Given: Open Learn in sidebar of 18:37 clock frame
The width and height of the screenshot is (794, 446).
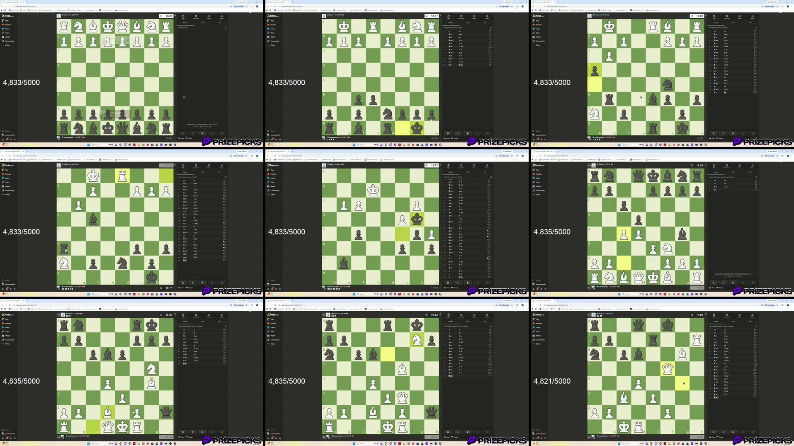Looking at the screenshot, I should pos(272,29).
